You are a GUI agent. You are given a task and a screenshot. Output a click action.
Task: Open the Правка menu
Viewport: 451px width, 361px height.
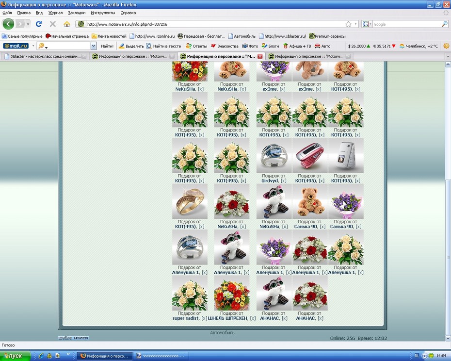click(24, 13)
